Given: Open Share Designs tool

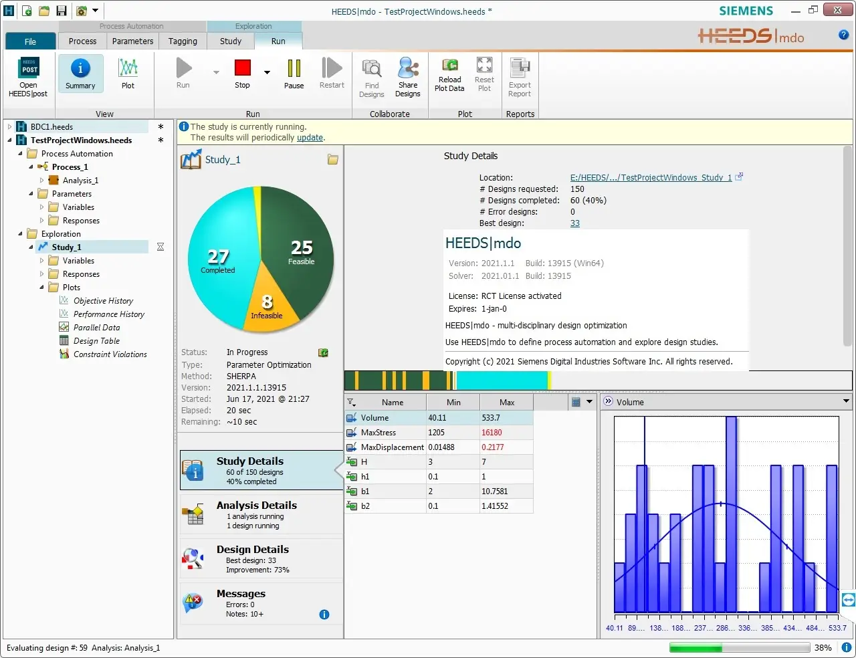Looking at the screenshot, I should point(408,78).
